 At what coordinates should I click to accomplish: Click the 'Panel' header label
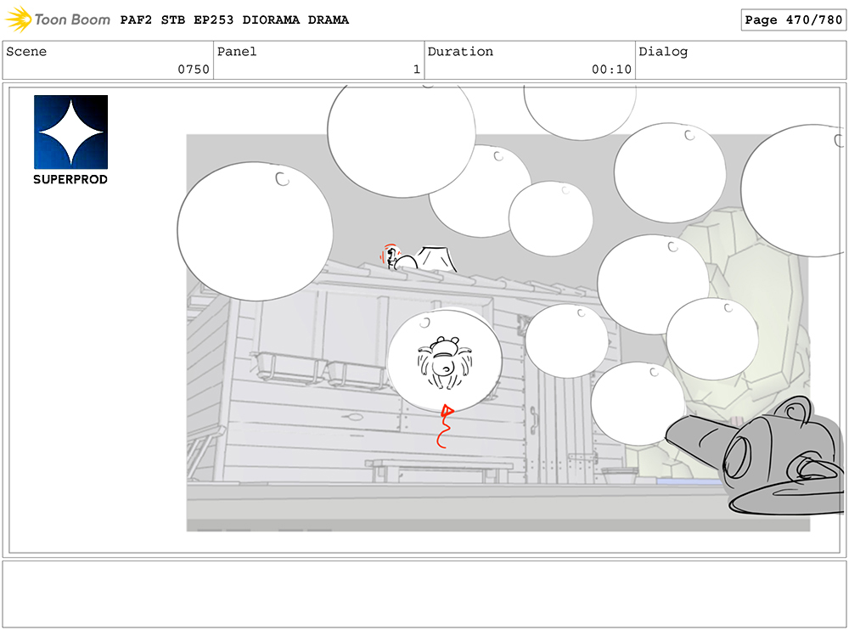(x=237, y=52)
